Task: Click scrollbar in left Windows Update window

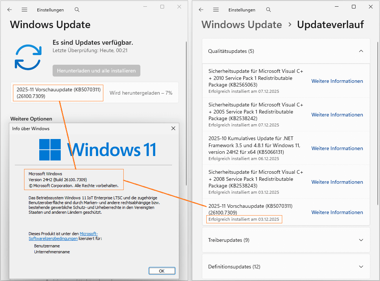Action: pos(186,113)
